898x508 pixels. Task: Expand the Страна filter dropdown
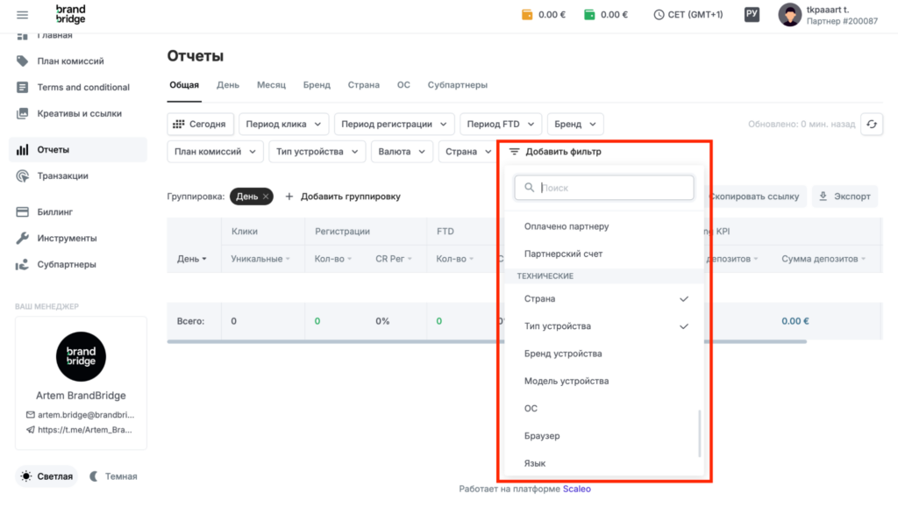point(468,152)
